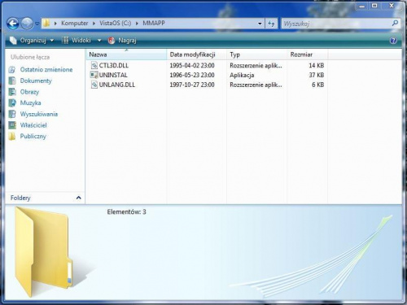407x305 pixels.
Task: Click the Komputer breadcrumb segment
Action: click(74, 24)
